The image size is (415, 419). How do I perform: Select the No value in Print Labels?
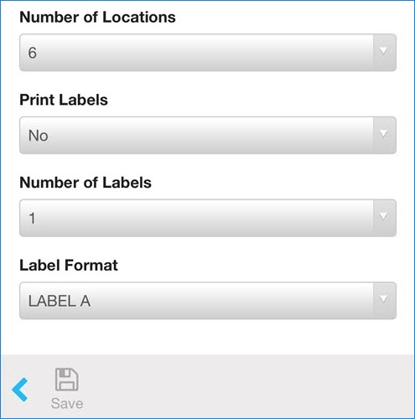point(39,136)
